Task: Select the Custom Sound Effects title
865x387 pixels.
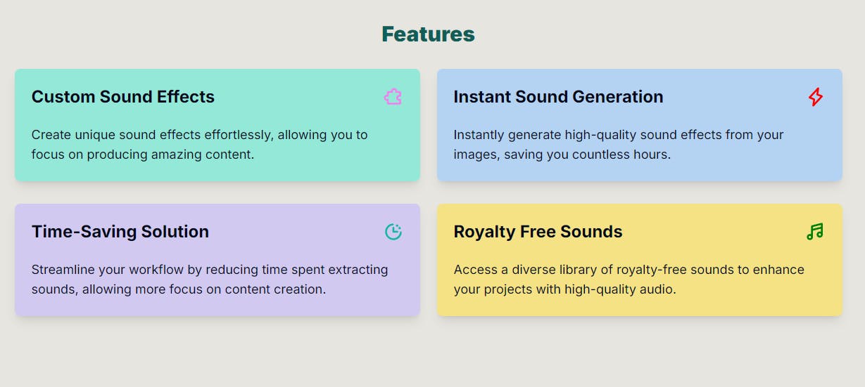Action: tap(123, 97)
